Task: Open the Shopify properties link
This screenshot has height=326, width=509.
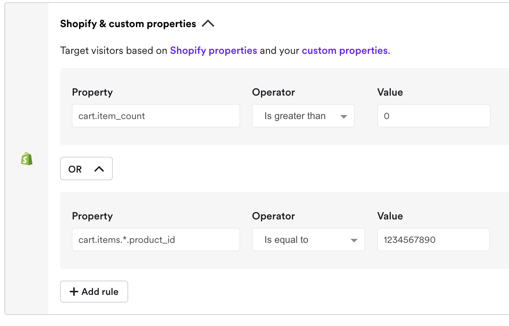Action: coord(213,51)
